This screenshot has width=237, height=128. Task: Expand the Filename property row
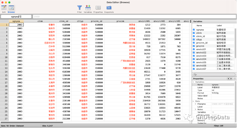[x=195, y=104]
